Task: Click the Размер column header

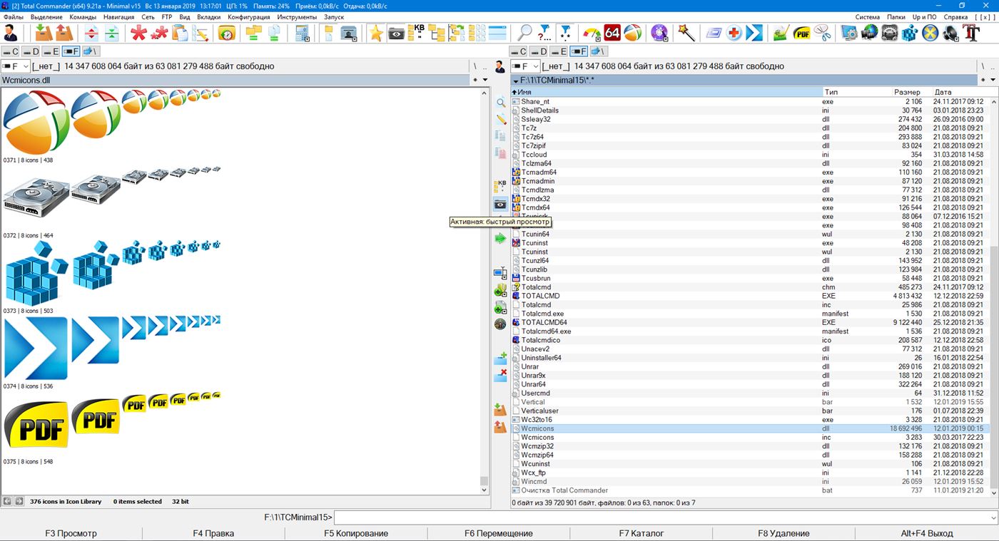Action: point(907,92)
